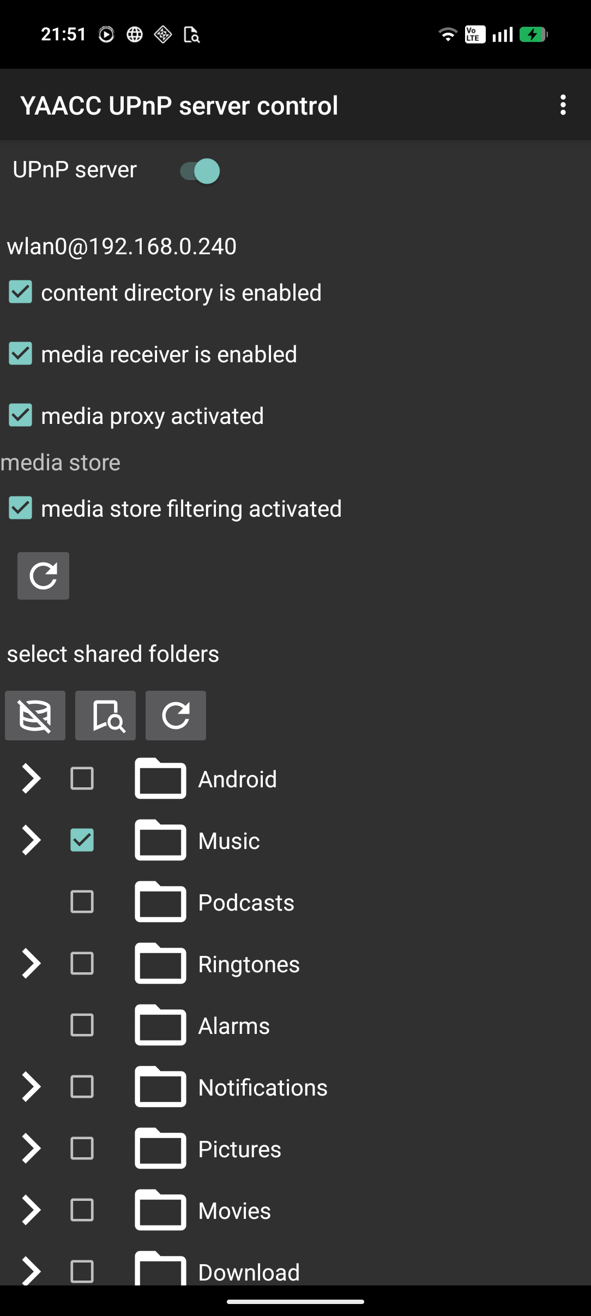Screen dimensions: 591x1316
Task: Check the Download folder checkbox
Action: pos(82,1271)
